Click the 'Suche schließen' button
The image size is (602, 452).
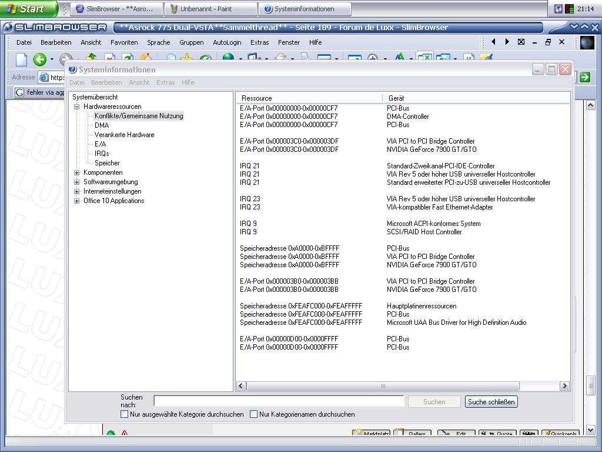[491, 401]
